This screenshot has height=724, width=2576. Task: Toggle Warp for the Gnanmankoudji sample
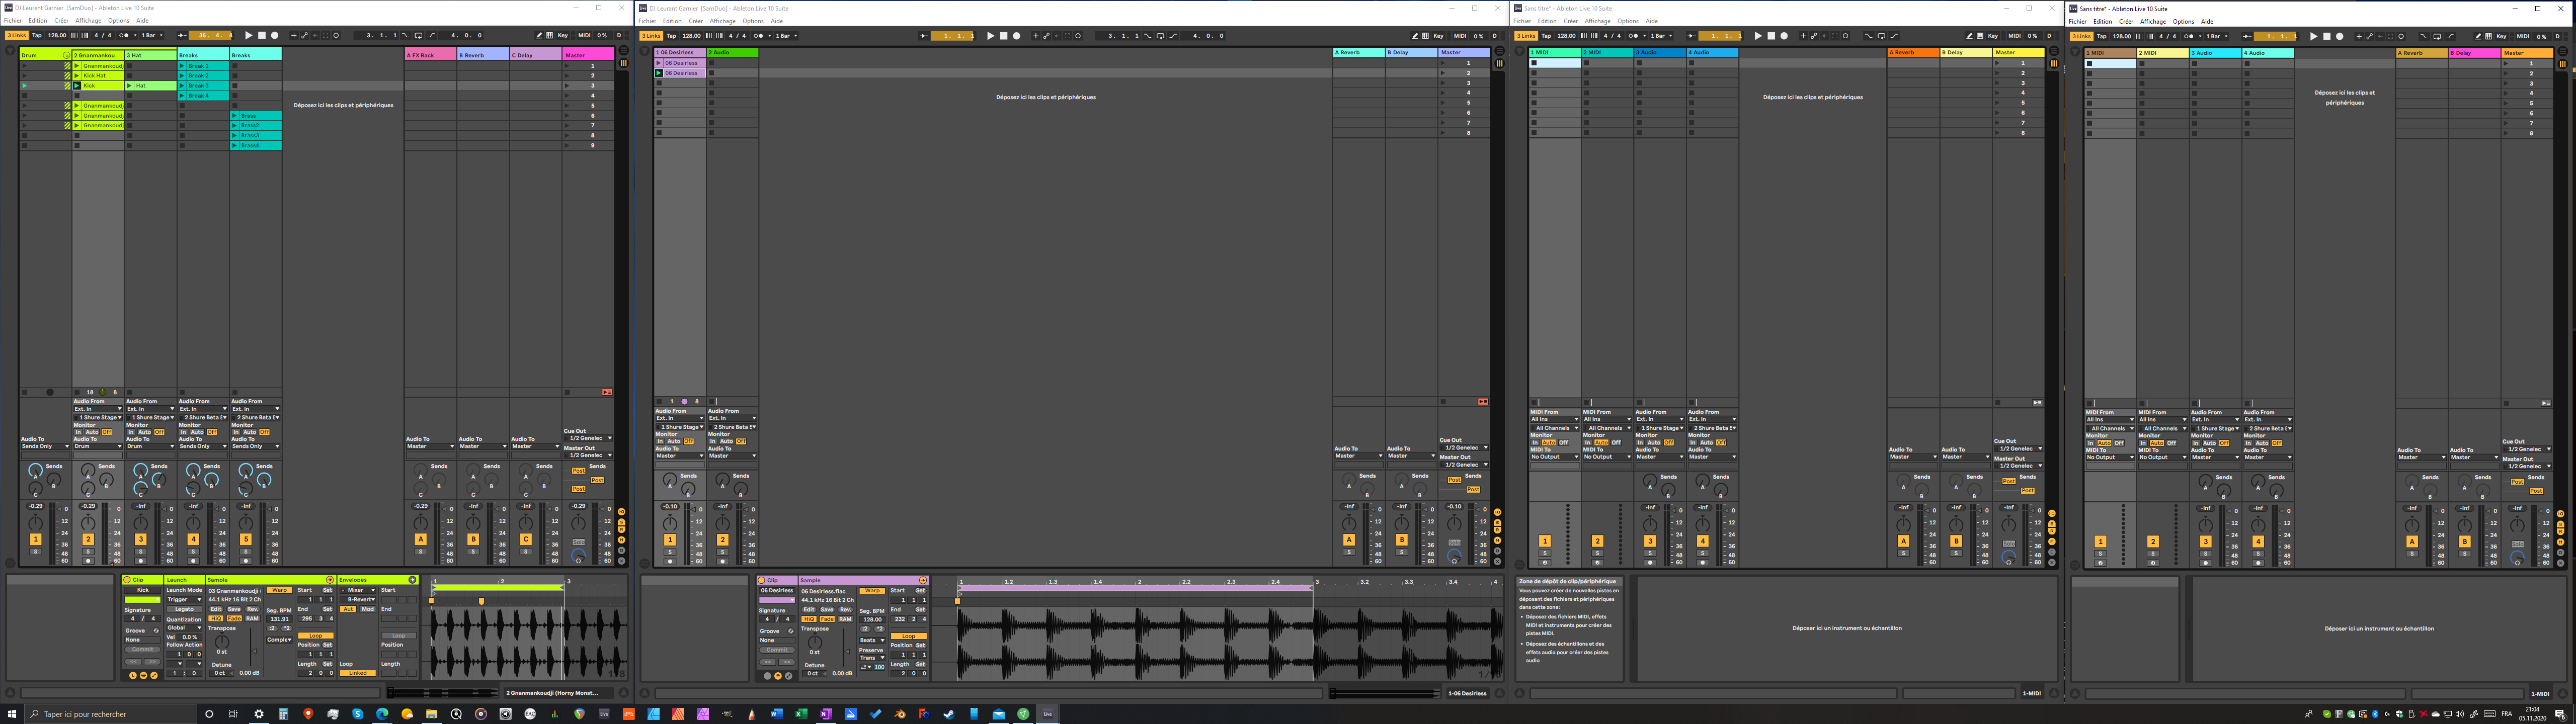tap(279, 590)
